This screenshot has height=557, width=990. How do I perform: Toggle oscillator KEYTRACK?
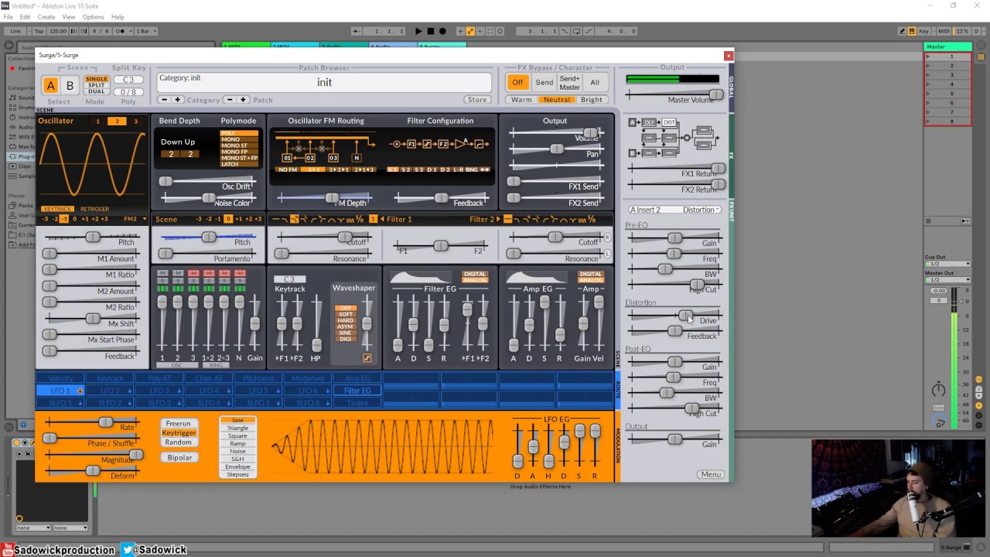pos(57,209)
